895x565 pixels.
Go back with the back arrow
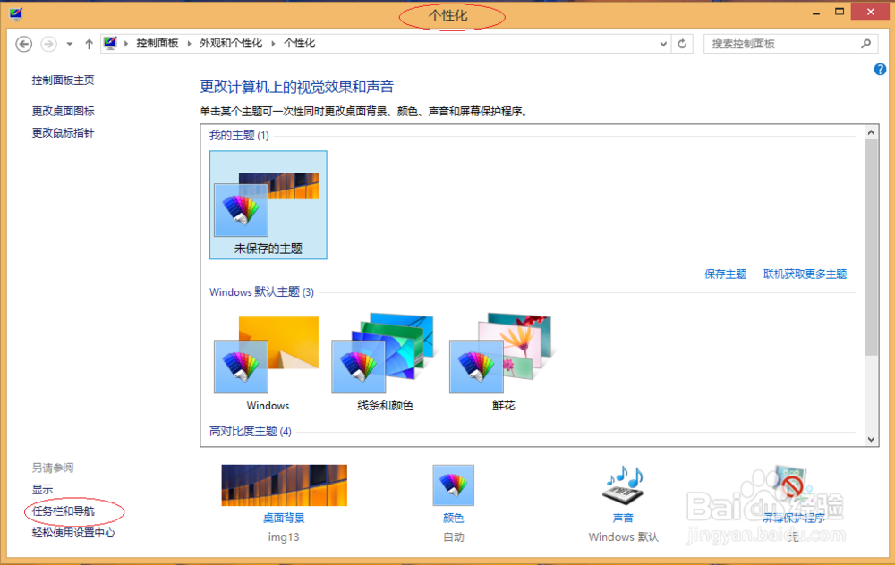point(24,44)
